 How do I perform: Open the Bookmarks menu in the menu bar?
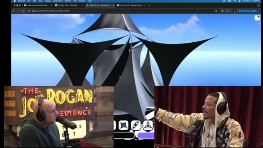coord(58,1)
